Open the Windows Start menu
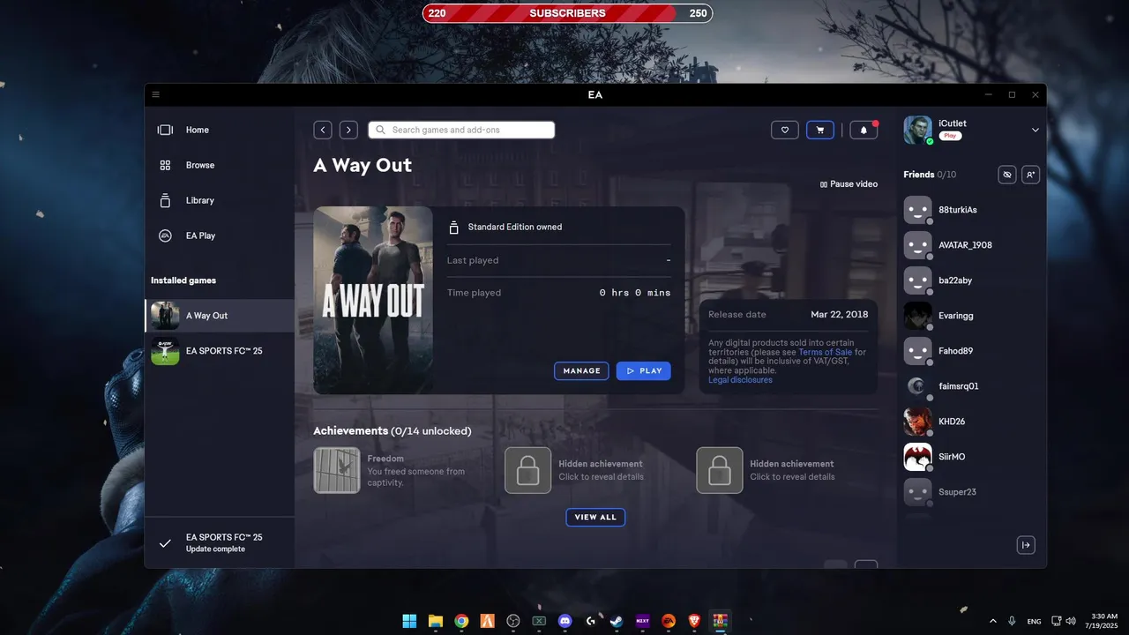This screenshot has width=1129, height=635. pos(409,621)
